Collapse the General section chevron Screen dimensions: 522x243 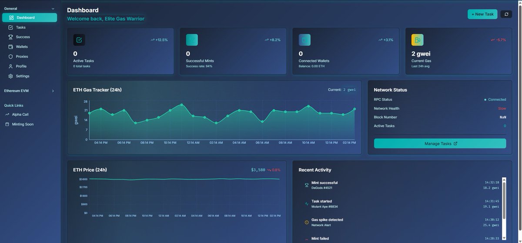[x=53, y=8]
